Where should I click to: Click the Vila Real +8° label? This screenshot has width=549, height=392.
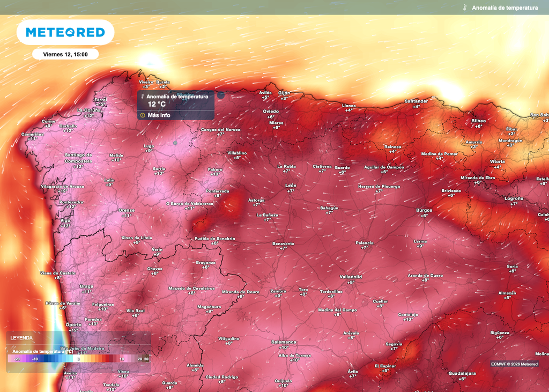click(x=136, y=313)
